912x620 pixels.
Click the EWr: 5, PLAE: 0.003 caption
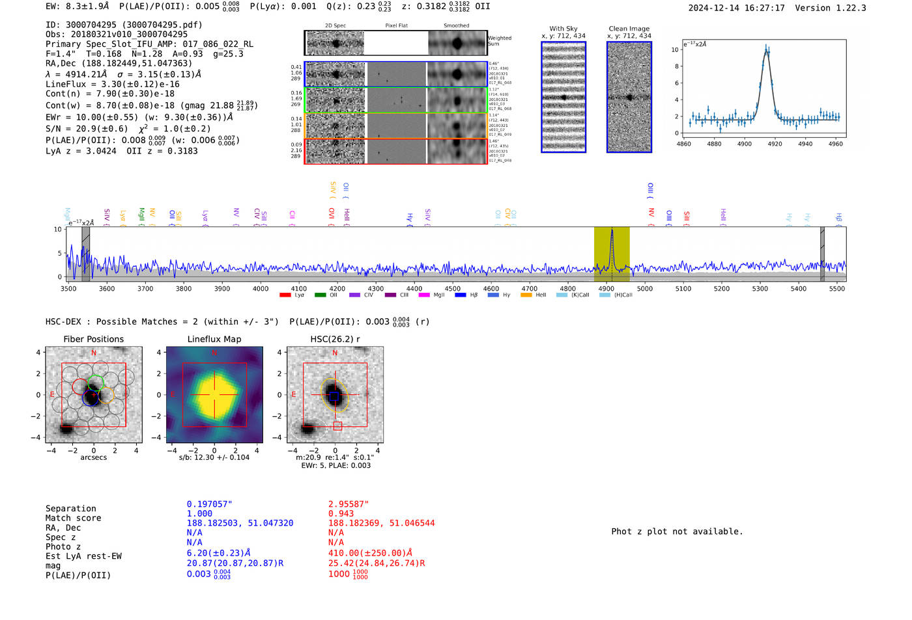[x=335, y=466]
